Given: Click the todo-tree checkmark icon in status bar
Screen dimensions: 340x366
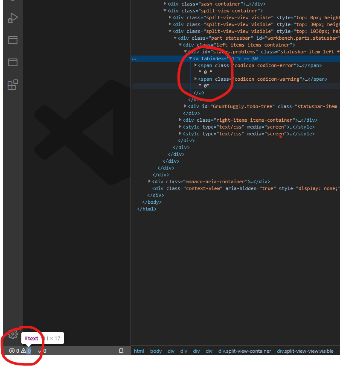Looking at the screenshot, I should (x=39, y=351).
